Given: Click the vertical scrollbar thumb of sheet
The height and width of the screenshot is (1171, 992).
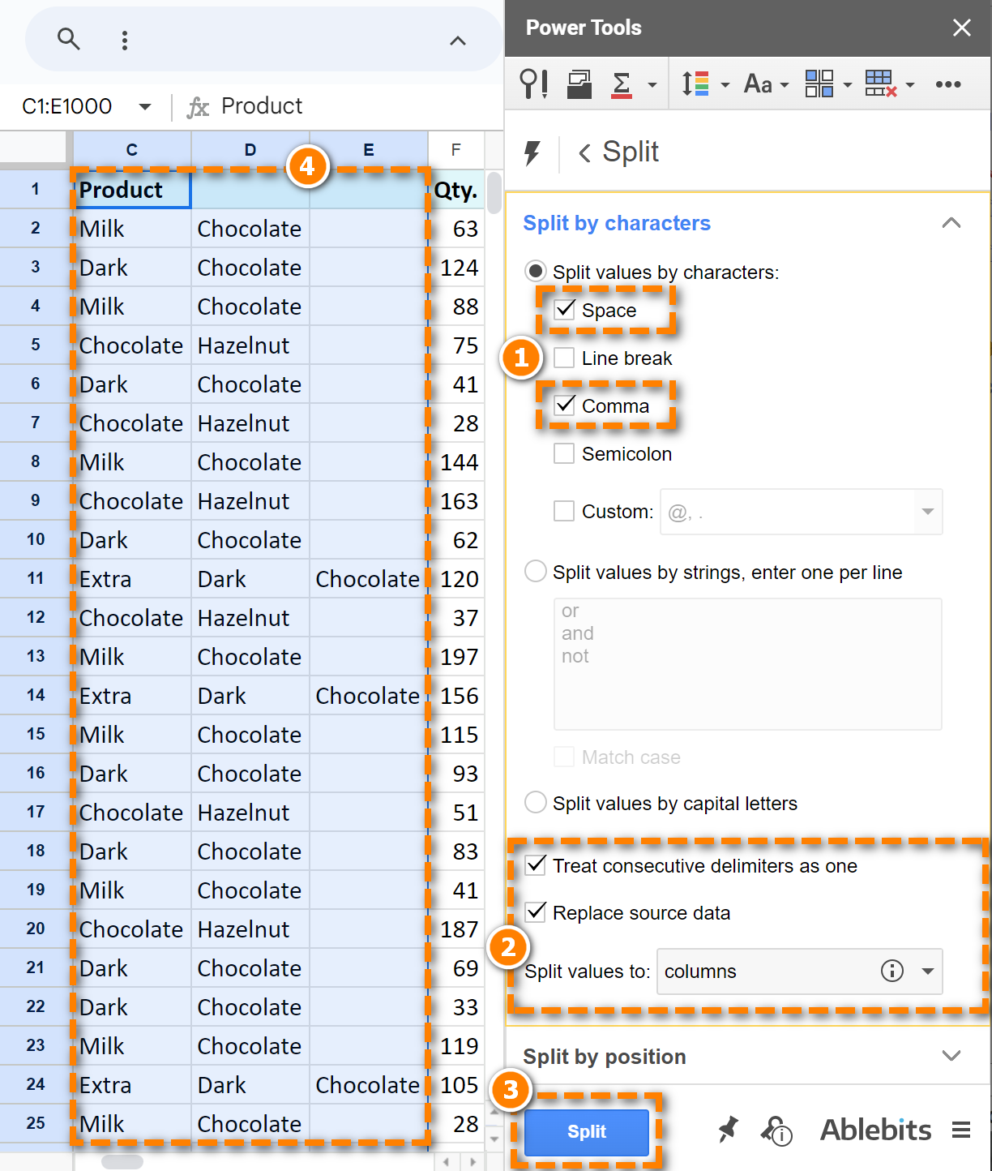Looking at the screenshot, I should click(x=494, y=192).
